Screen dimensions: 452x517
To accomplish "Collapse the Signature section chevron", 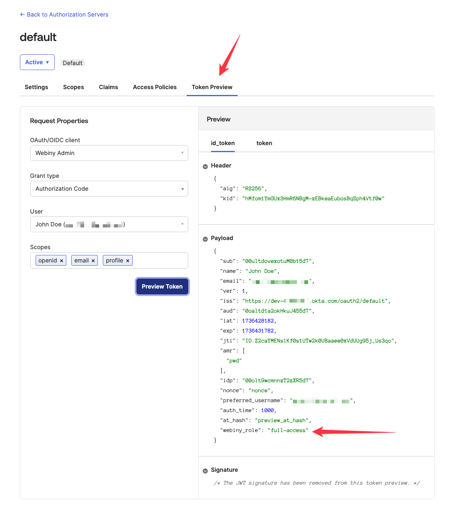I will coord(205,471).
